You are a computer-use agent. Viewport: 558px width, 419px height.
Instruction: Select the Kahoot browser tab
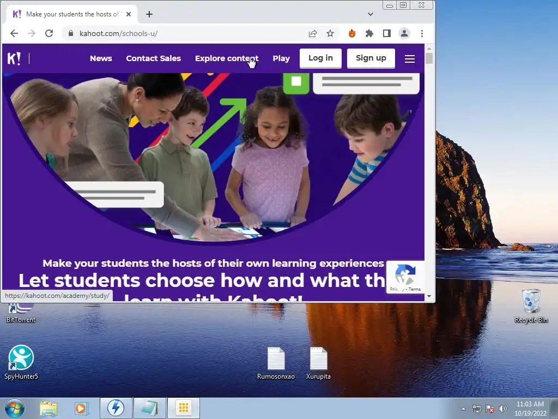click(x=72, y=14)
